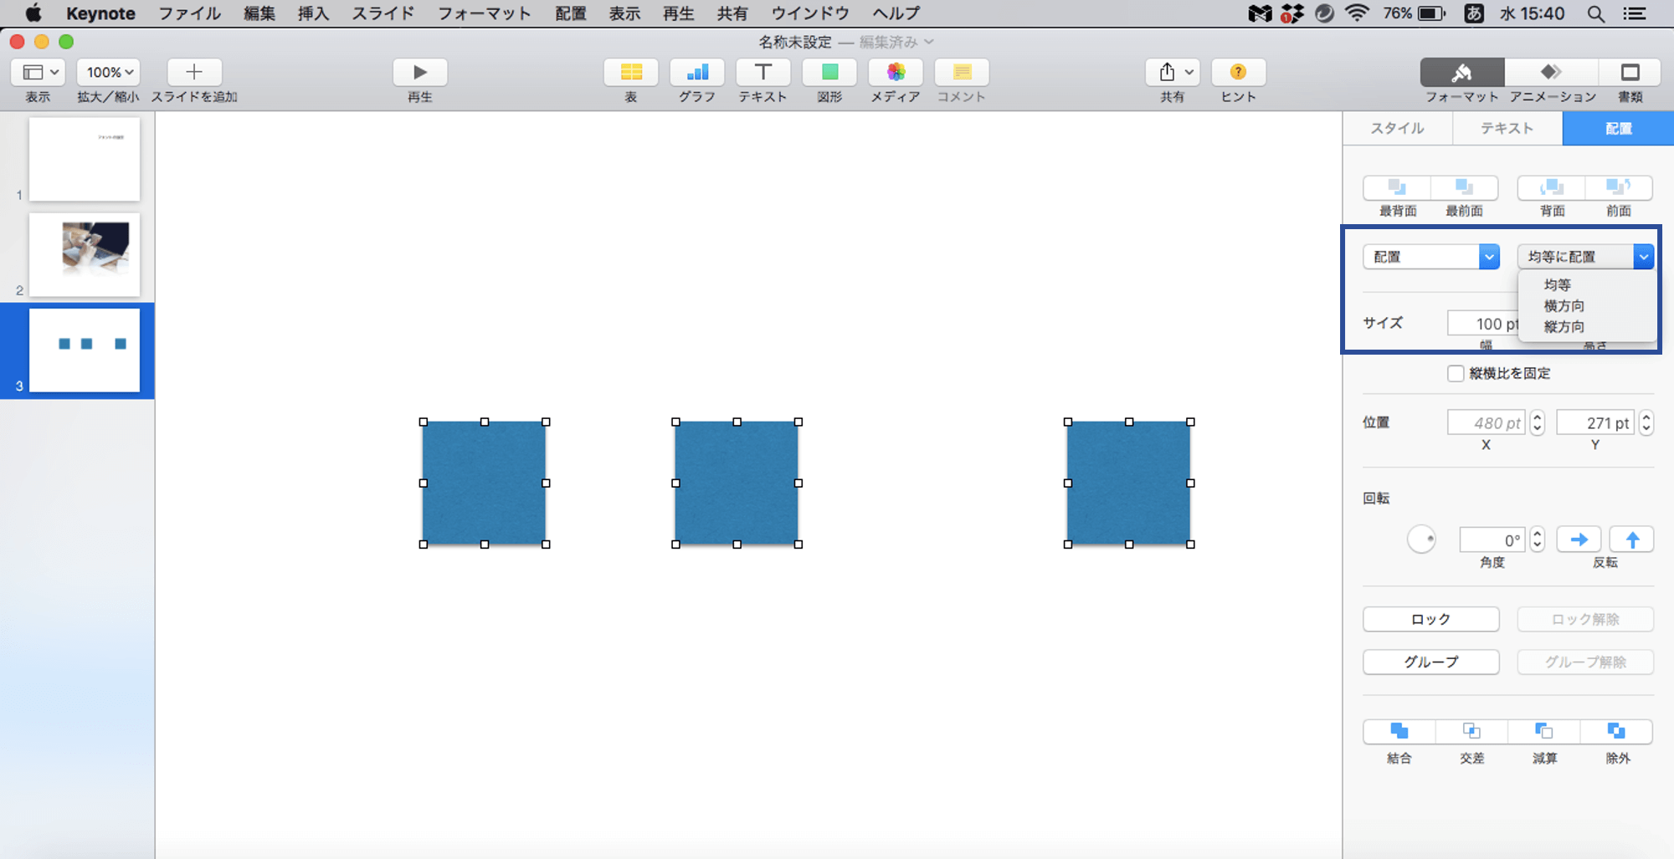
Task: Click the middle blue square shape
Action: point(737,483)
